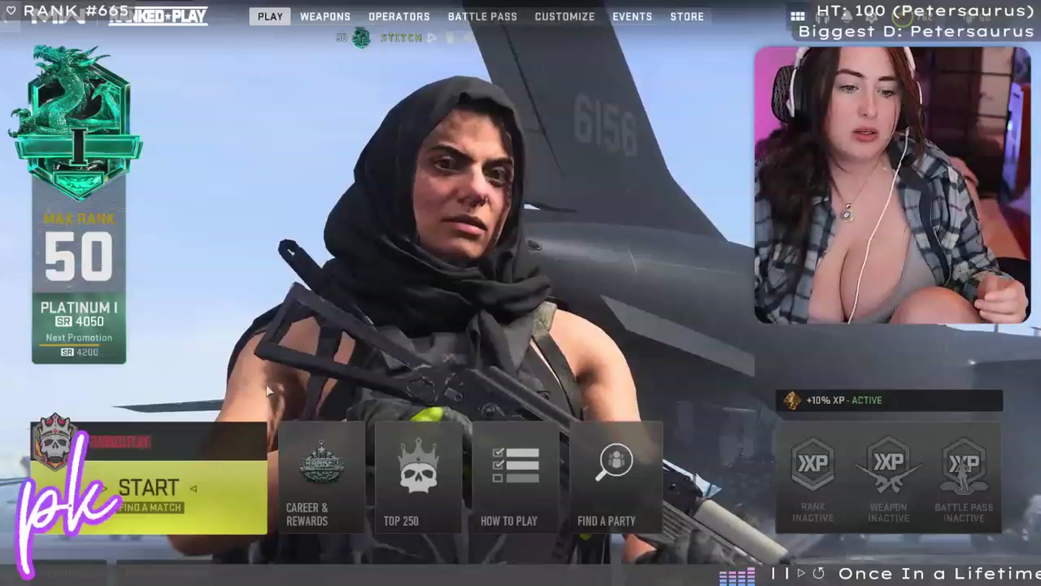
Task: Open the grid menu icon
Action: (798, 16)
